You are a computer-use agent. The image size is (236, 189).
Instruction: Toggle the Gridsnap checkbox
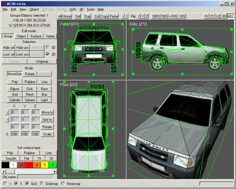pos(42,184)
